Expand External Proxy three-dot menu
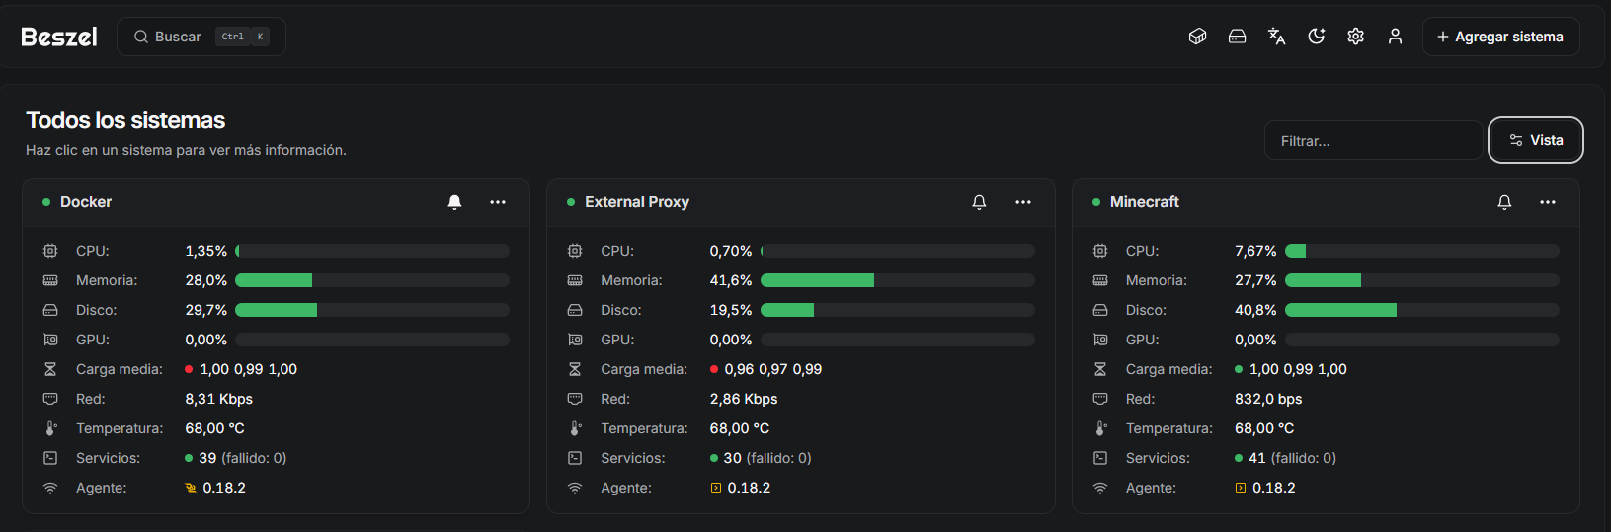 tap(1023, 202)
